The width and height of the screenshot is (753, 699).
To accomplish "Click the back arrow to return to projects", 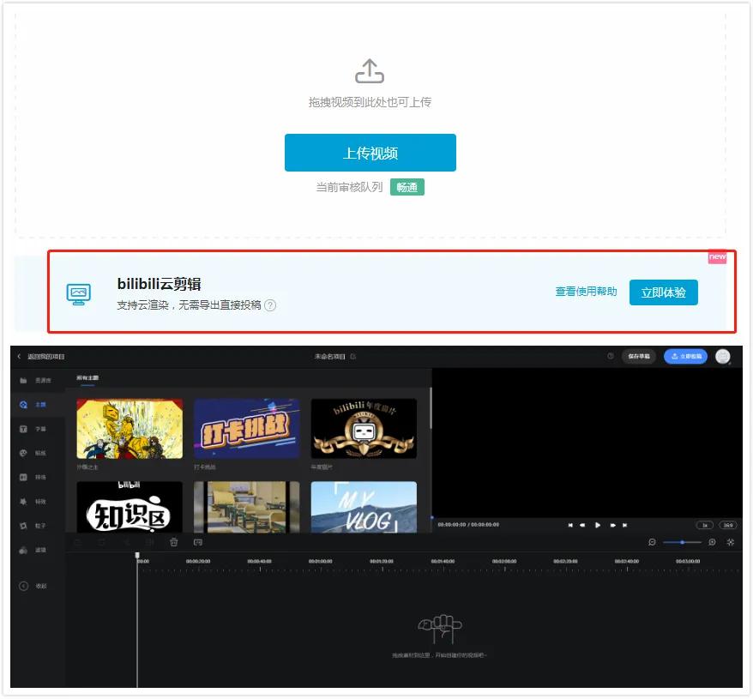I will [19, 357].
